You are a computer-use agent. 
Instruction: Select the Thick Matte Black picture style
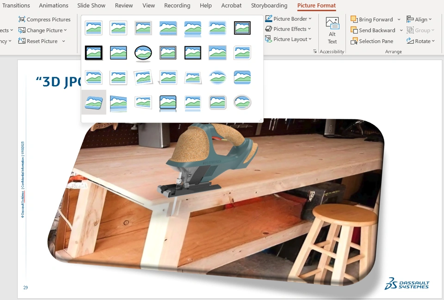coord(93,53)
